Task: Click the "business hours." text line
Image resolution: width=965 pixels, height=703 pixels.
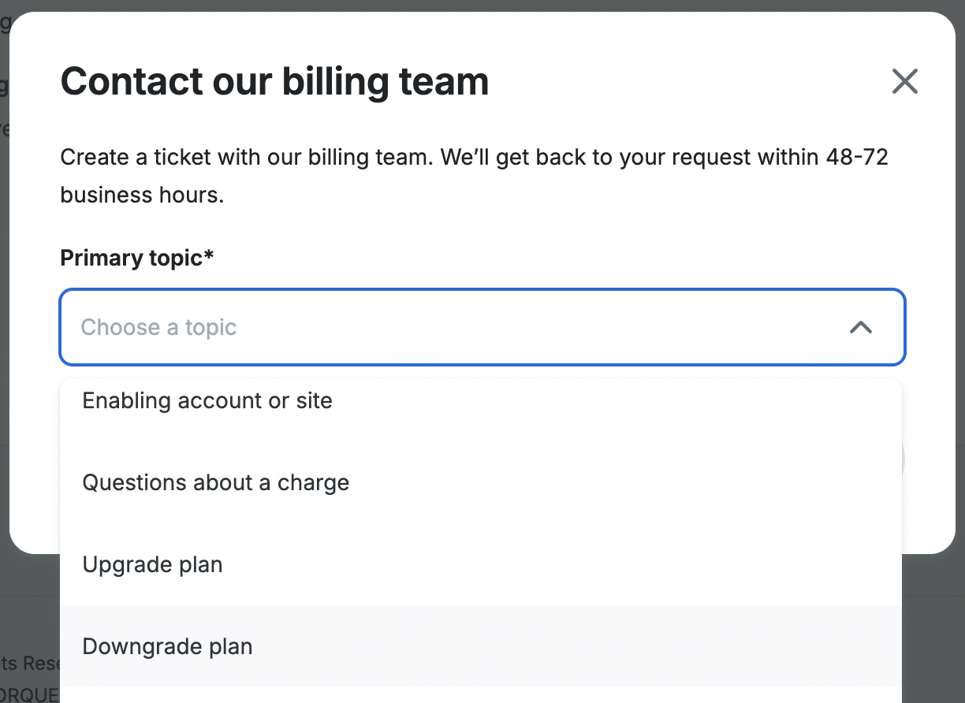Action: point(142,195)
